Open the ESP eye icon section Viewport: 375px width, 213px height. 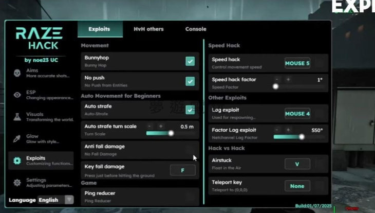(16, 95)
